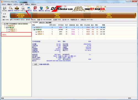Go to next disk with right arrow
This screenshot has width=138, height=100.
[x=6, y=14]
